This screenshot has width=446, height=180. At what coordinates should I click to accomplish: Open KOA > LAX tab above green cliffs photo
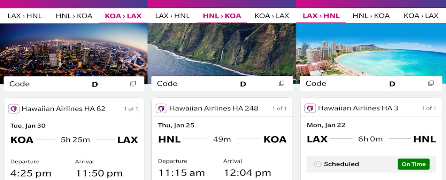(x=272, y=16)
